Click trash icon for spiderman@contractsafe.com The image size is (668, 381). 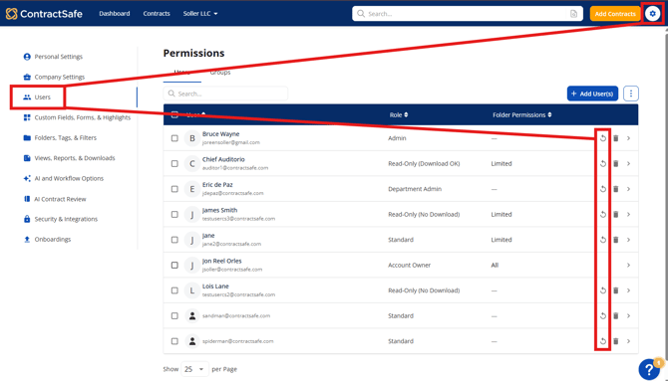click(x=615, y=341)
